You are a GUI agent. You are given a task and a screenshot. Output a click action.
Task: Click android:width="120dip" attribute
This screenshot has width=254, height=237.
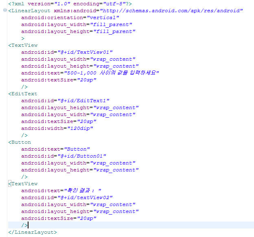57,128
